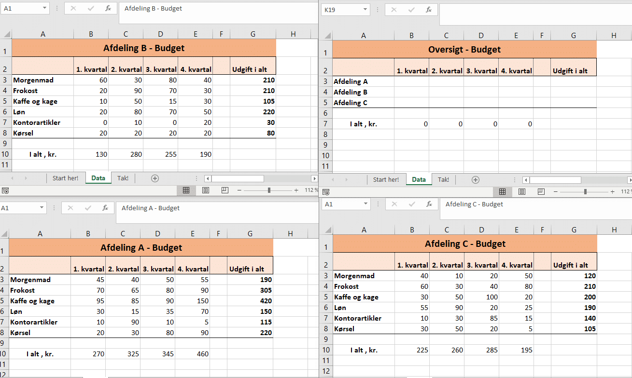Click macro record icon in Oversigt status bar

click(x=326, y=192)
